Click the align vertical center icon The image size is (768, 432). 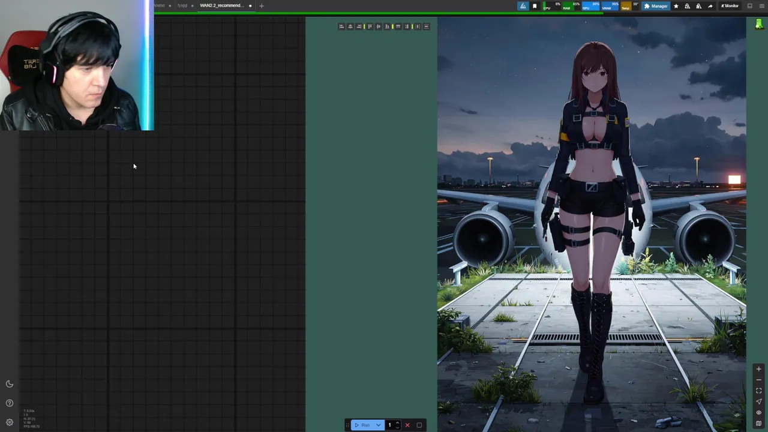point(379,26)
